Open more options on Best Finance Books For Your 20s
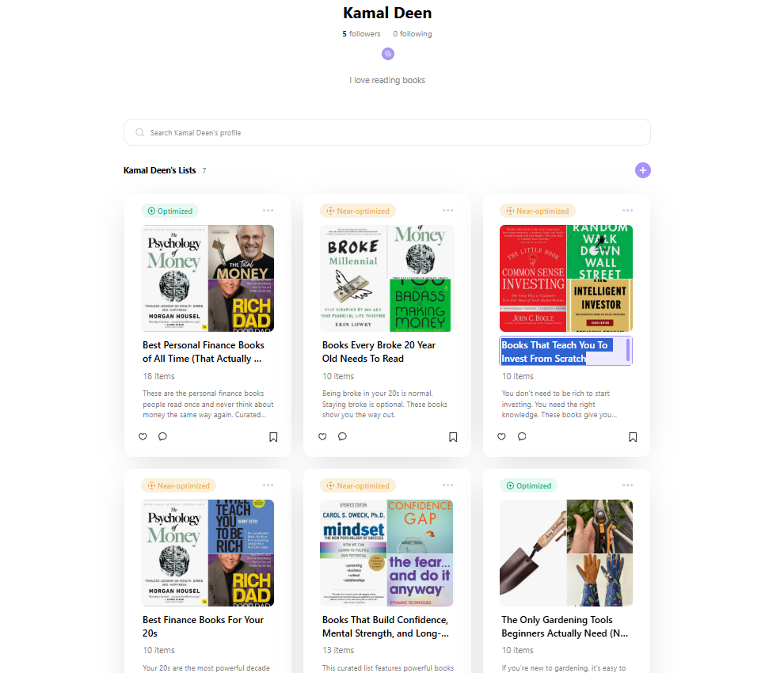This screenshot has width=765, height=673. tap(268, 485)
